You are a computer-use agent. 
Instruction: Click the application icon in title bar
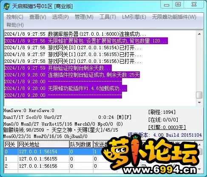pyautogui.click(x=7, y=6)
